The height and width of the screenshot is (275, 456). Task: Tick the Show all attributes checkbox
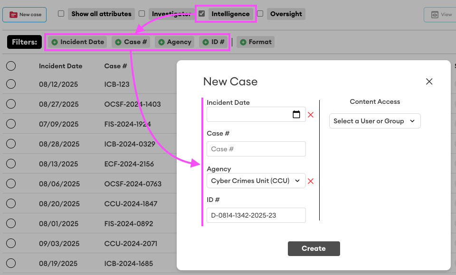point(61,14)
